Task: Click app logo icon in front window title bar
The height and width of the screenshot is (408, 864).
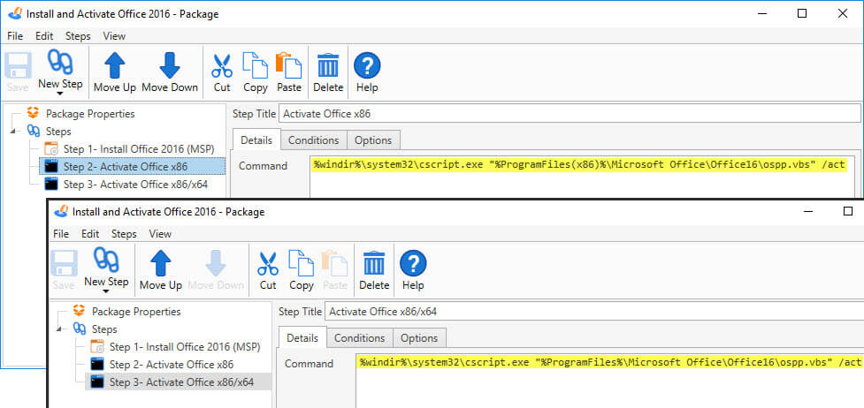Action: coord(61,212)
